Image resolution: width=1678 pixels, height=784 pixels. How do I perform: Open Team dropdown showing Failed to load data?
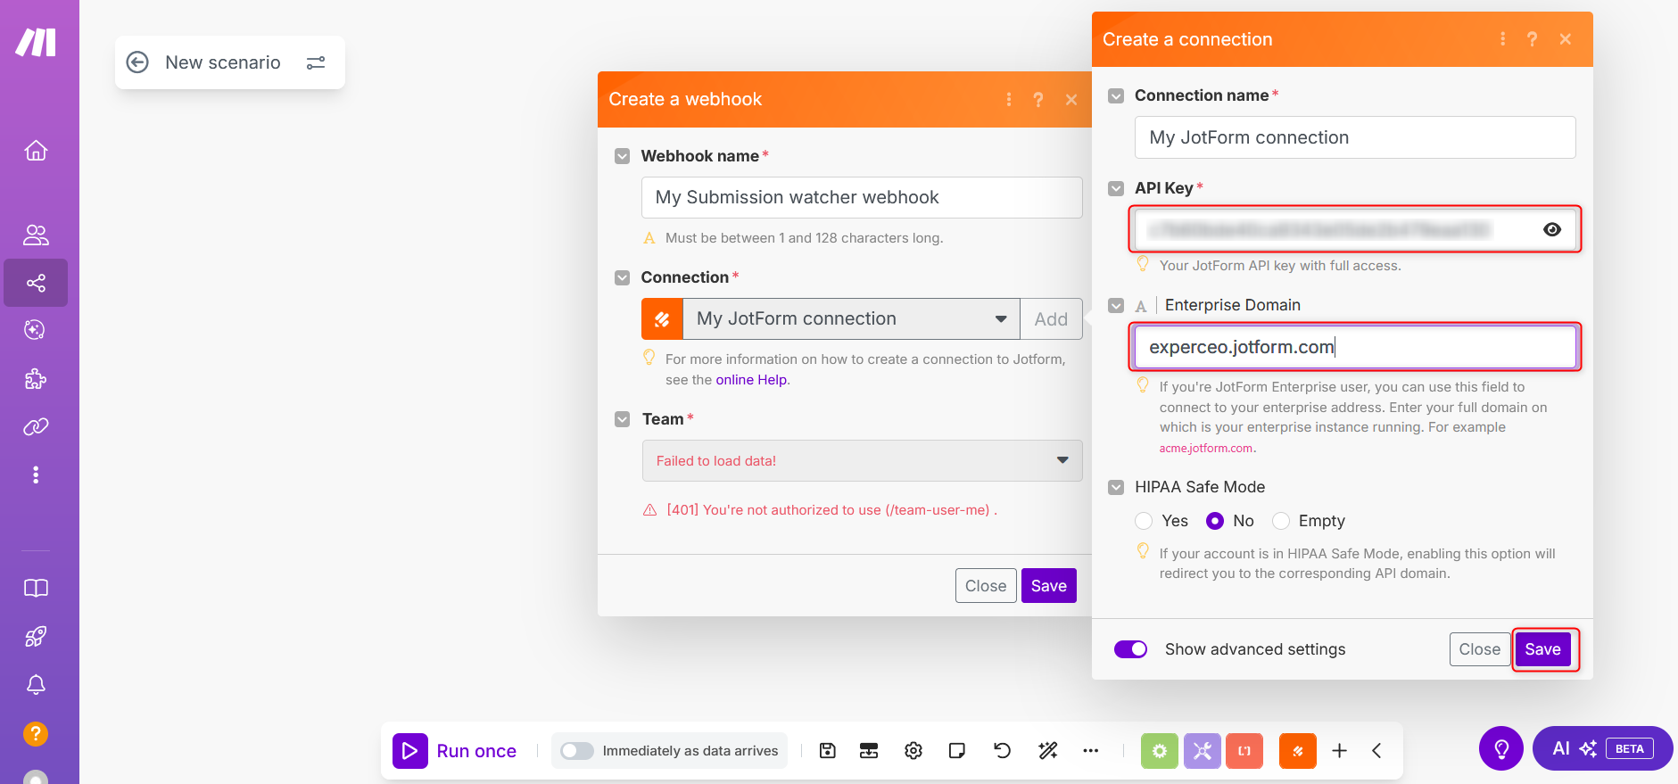tap(862, 460)
